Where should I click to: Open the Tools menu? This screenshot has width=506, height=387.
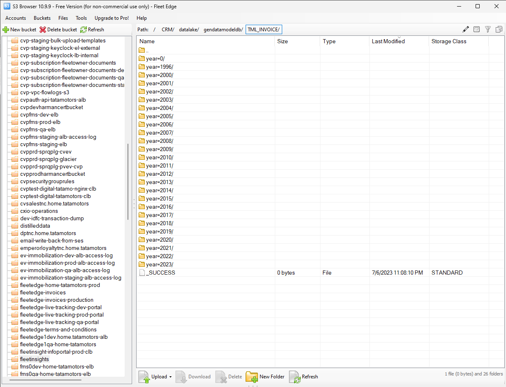81,18
